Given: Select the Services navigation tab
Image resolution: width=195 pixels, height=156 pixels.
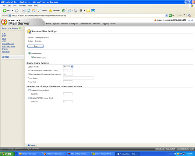Looking at the screenshot, I should point(96,24).
